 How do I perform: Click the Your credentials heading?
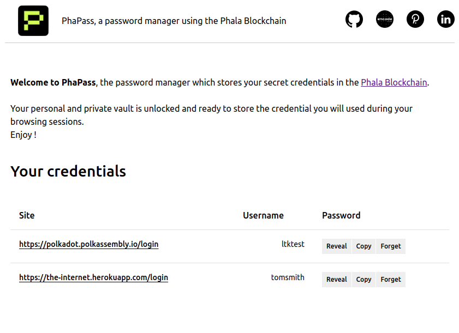point(68,171)
